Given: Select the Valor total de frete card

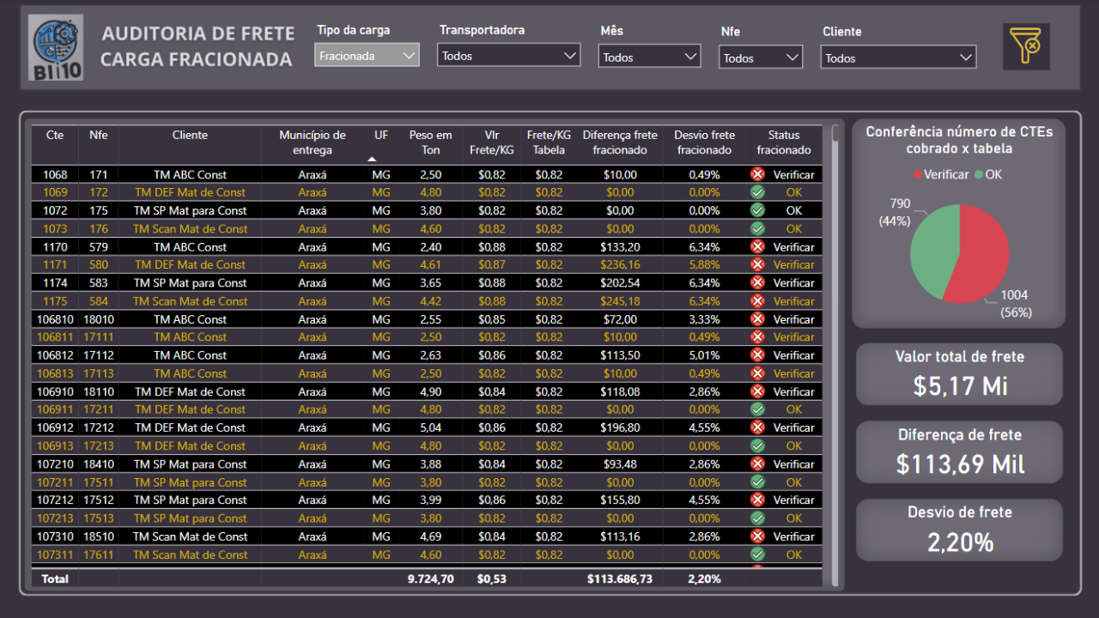Looking at the screenshot, I should tap(959, 373).
